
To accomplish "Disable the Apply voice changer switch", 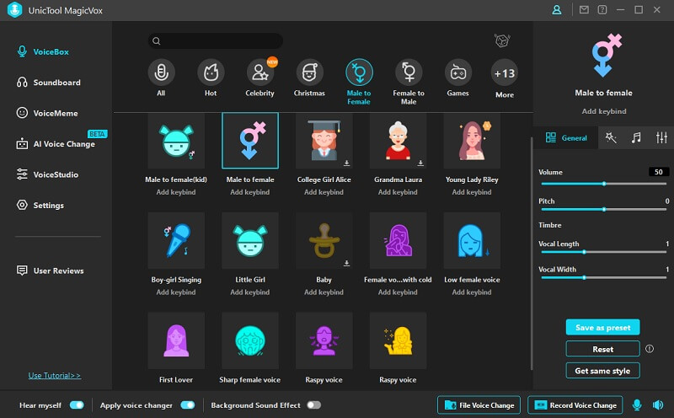I will click(187, 405).
